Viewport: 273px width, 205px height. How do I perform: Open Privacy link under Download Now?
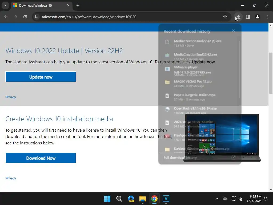point(11,178)
